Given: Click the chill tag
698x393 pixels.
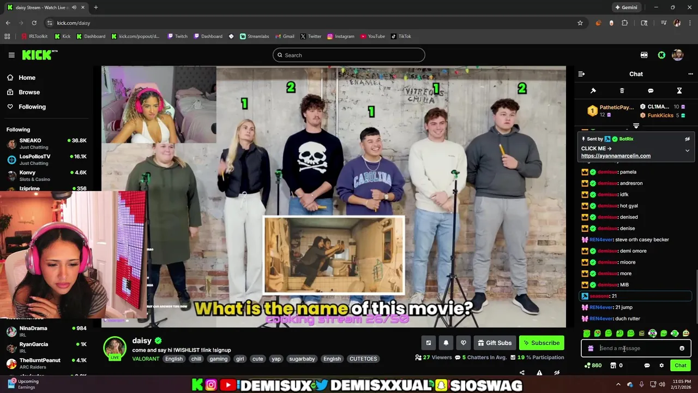Looking at the screenshot, I should pos(196,359).
